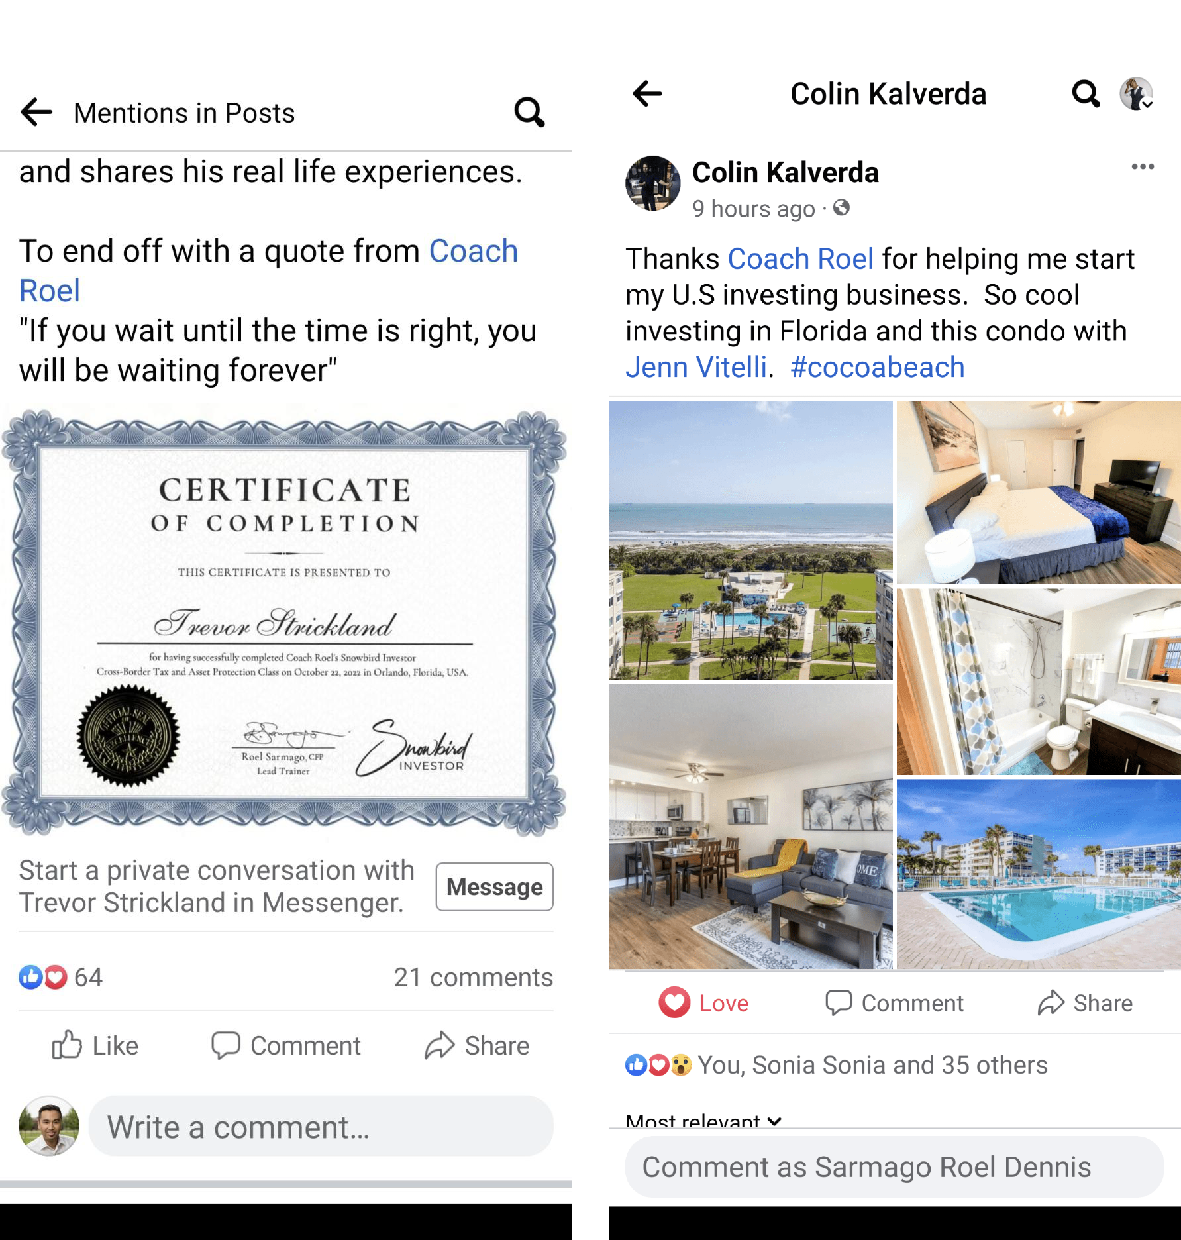The width and height of the screenshot is (1181, 1240).
Task: Share Colin Kalverda's condo post
Action: point(1085,1003)
